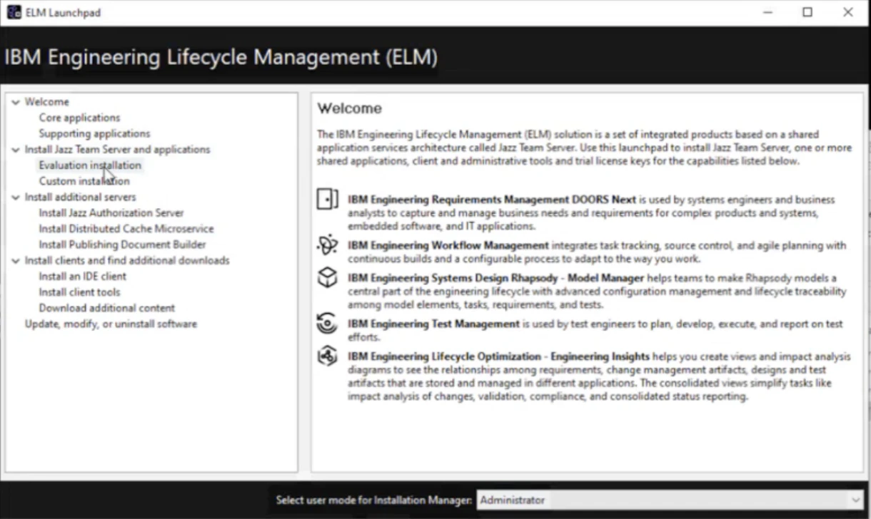Open Download additional content
The image size is (871, 519).
[106, 308]
